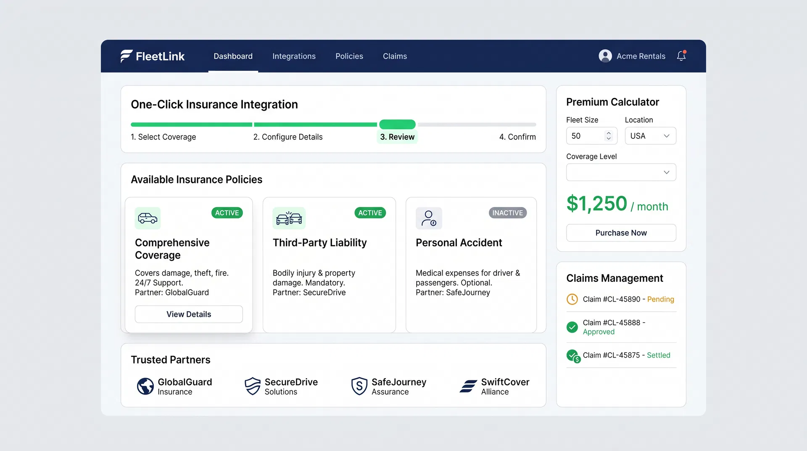Click the pending clock icon on Claim #CL-45890
This screenshot has width=807, height=451.
tap(572, 299)
